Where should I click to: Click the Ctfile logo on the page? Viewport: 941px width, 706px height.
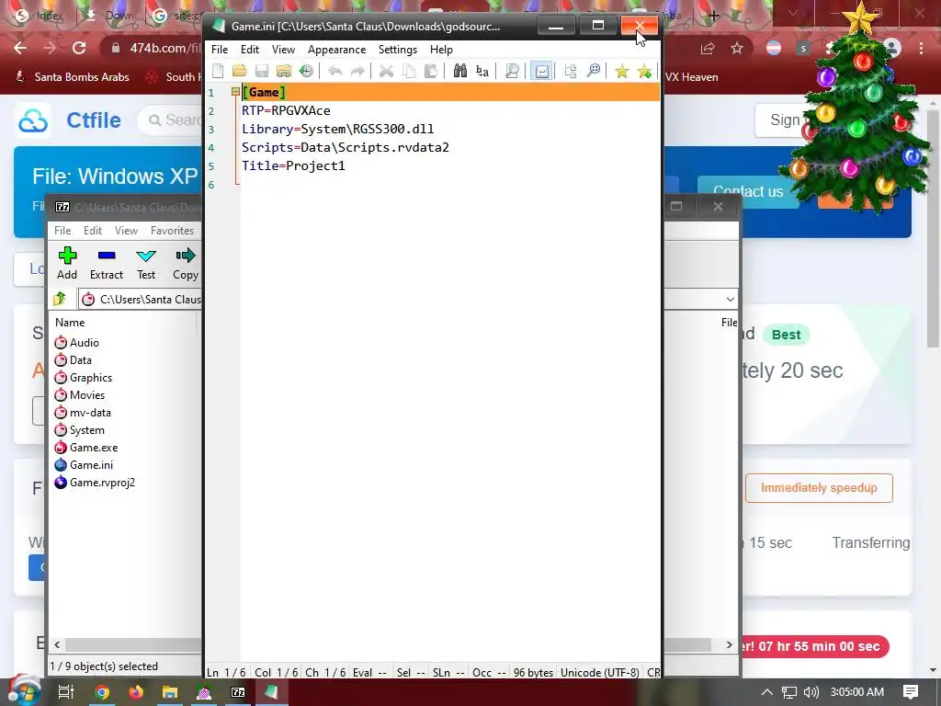click(70, 120)
